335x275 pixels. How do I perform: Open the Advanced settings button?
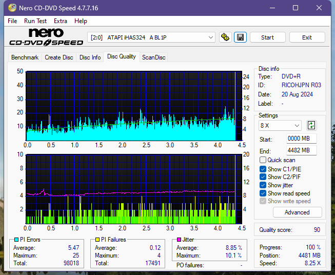tap(297, 212)
